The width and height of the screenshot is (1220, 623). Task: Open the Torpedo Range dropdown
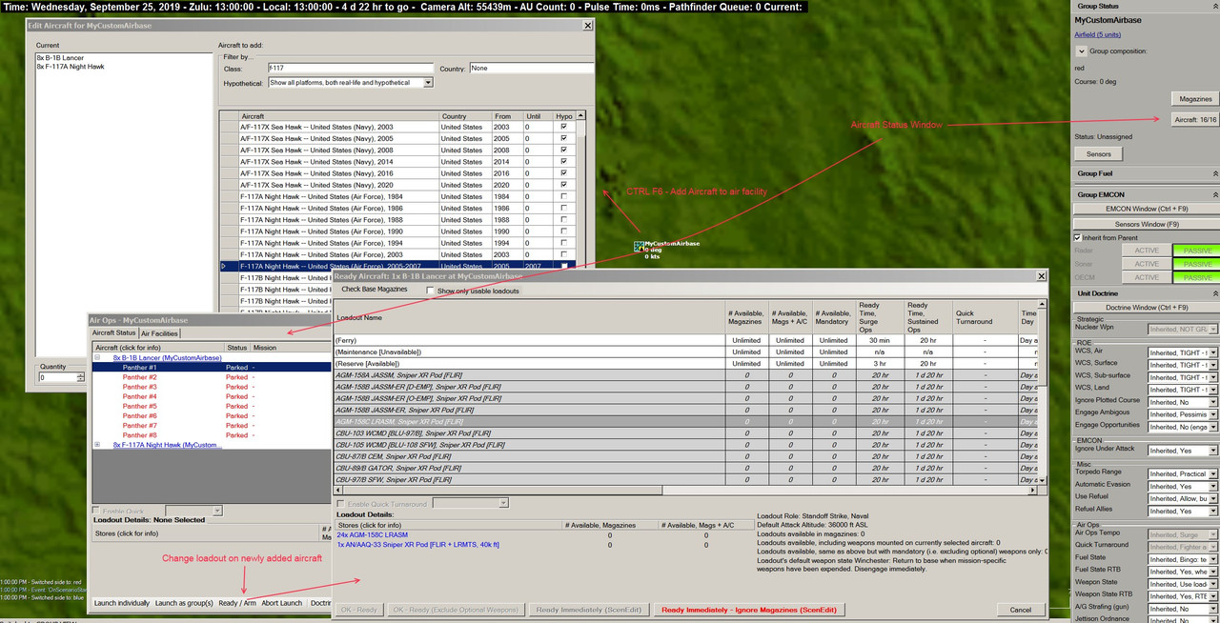pyautogui.click(x=1213, y=473)
